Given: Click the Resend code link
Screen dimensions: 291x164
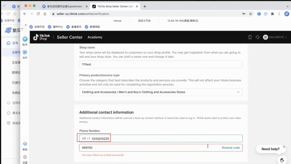Looking at the screenshot, I should [231, 148].
